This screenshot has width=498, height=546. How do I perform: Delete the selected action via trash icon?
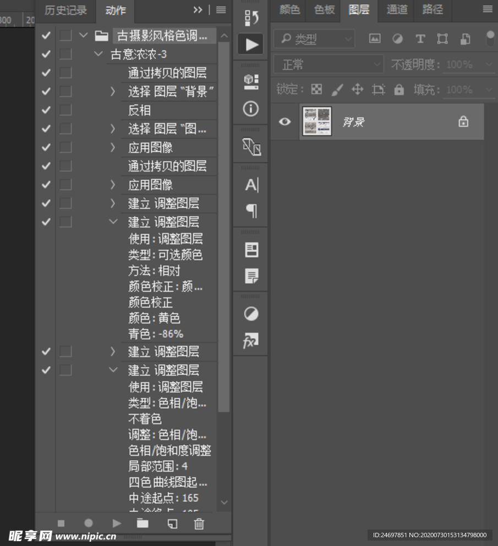(x=199, y=523)
